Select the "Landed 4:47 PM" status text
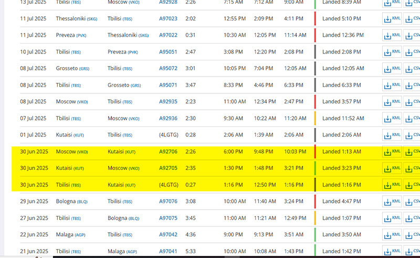420x258 pixels. click(342, 201)
